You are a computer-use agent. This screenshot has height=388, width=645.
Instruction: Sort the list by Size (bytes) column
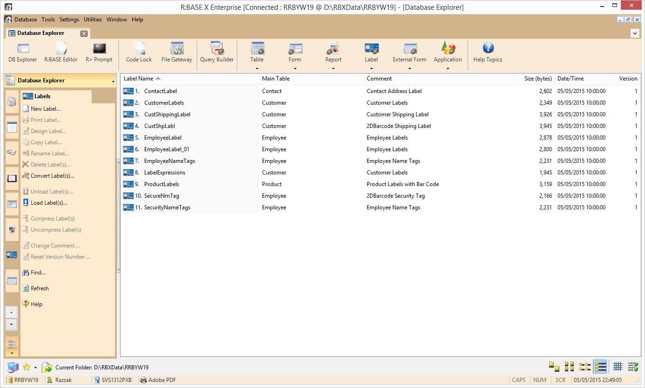click(537, 79)
